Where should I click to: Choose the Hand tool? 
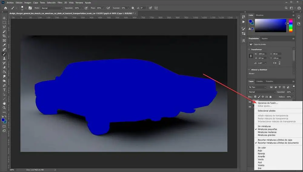tap(4, 103)
